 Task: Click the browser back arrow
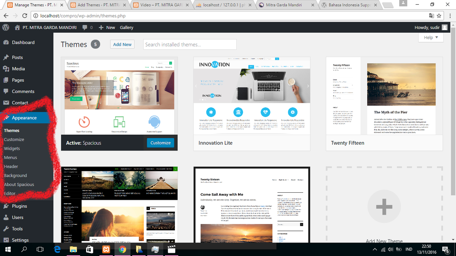point(6,16)
